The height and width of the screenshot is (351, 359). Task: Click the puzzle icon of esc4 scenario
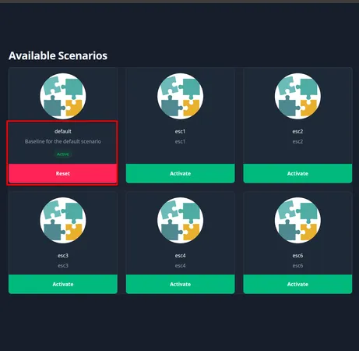pos(180,220)
